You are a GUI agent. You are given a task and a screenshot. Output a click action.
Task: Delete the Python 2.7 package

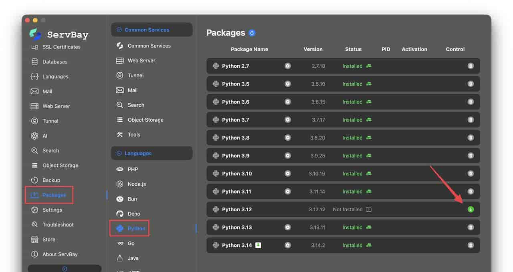[x=471, y=66]
